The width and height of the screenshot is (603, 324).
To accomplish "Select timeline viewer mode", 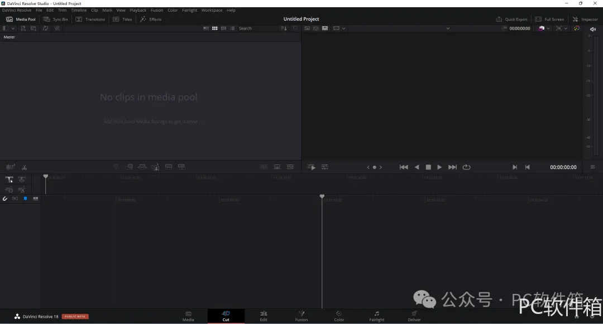I will pos(325,28).
